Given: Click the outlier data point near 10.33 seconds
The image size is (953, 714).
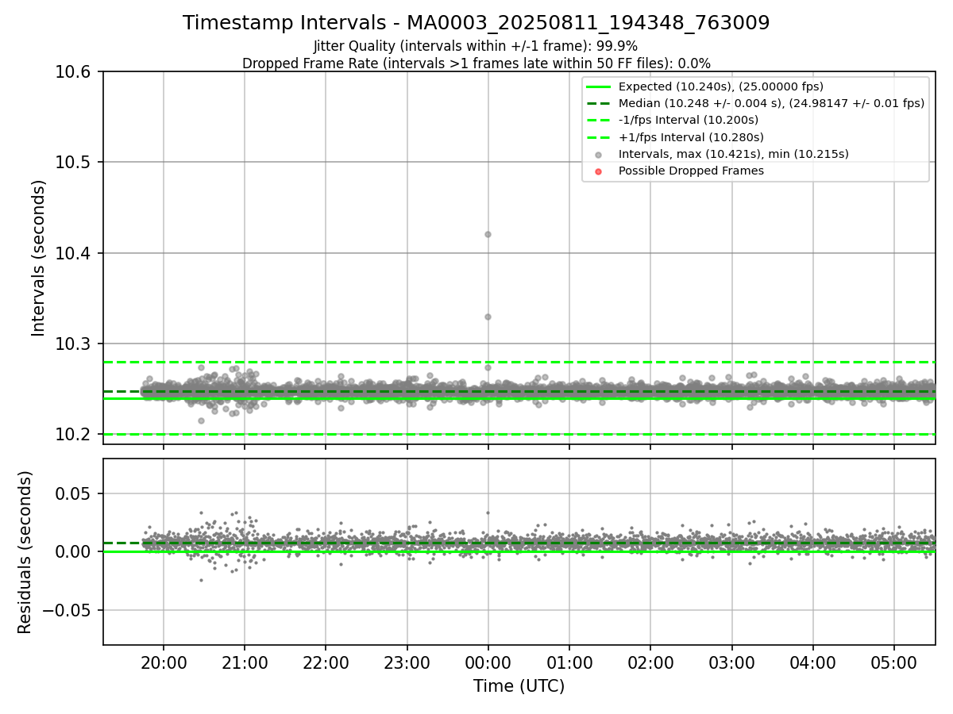Looking at the screenshot, I should pos(488,317).
